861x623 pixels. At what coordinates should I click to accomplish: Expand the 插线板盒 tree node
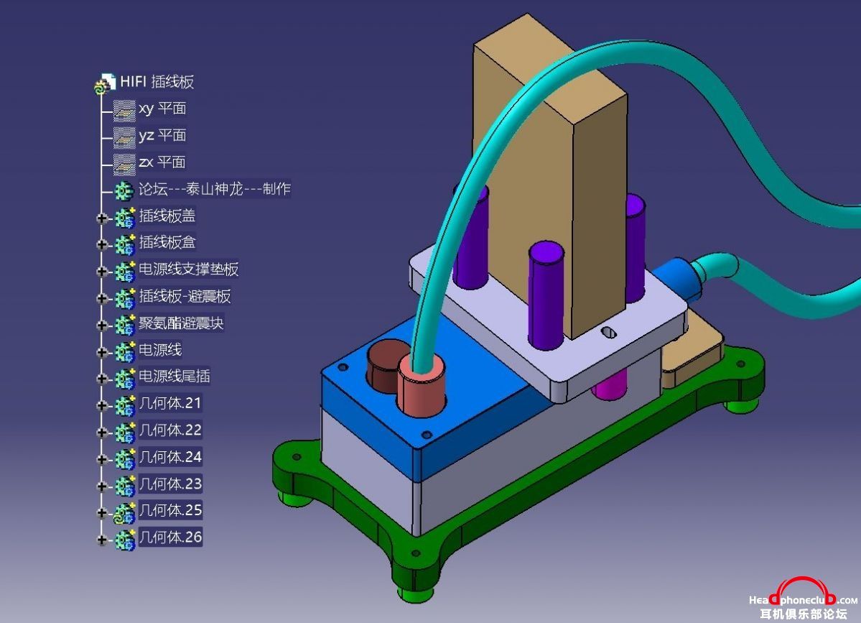point(101,244)
